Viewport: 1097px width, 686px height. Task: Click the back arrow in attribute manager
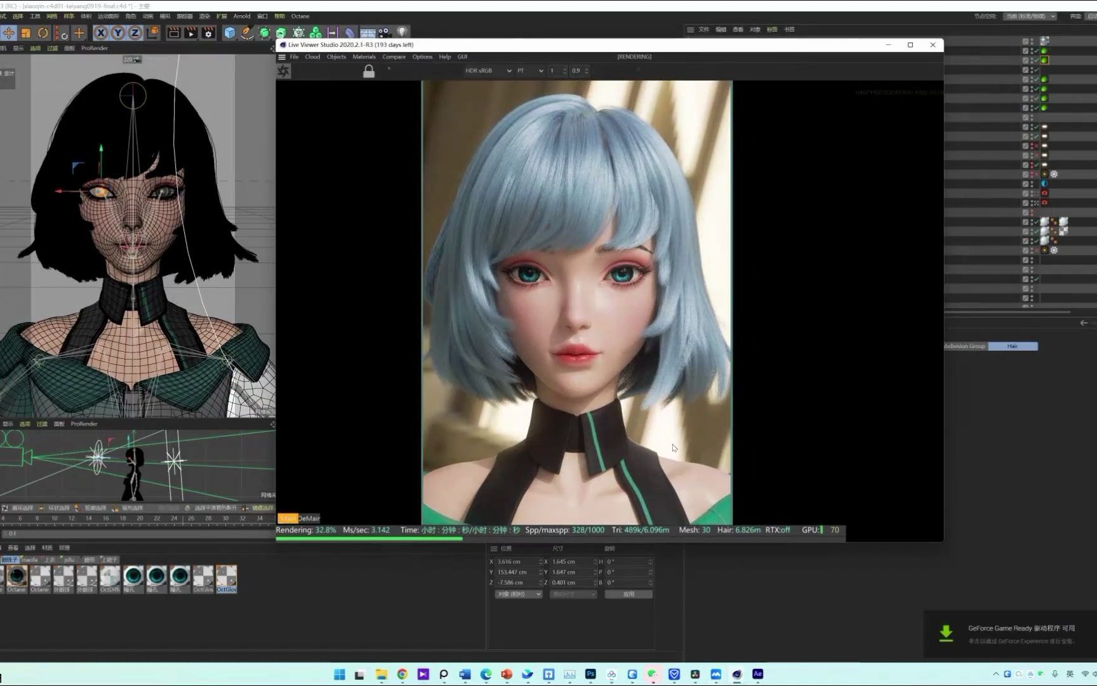tap(1084, 323)
